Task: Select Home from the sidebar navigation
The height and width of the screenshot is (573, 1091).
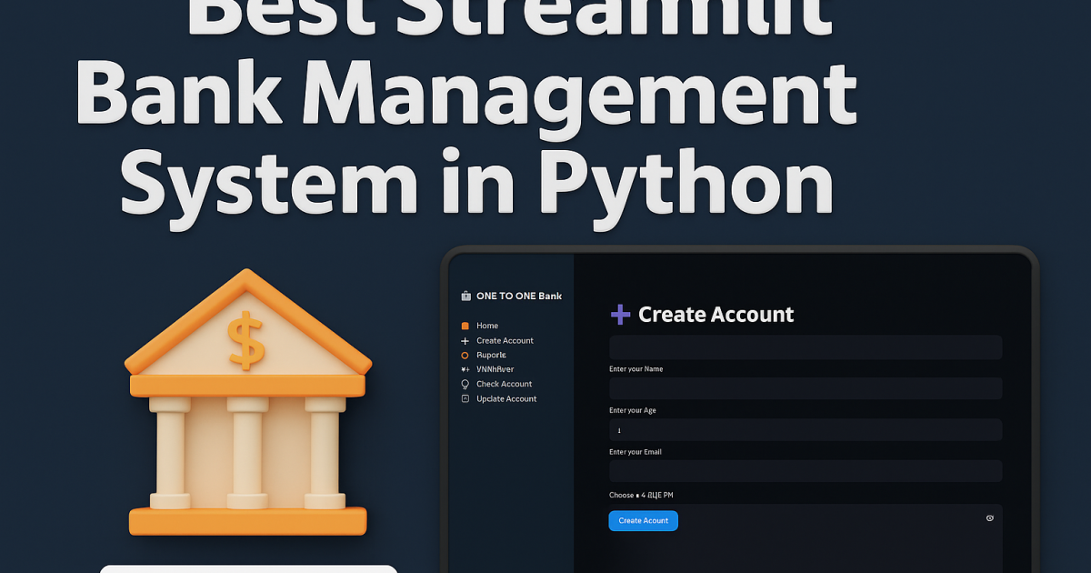Action: 487,325
